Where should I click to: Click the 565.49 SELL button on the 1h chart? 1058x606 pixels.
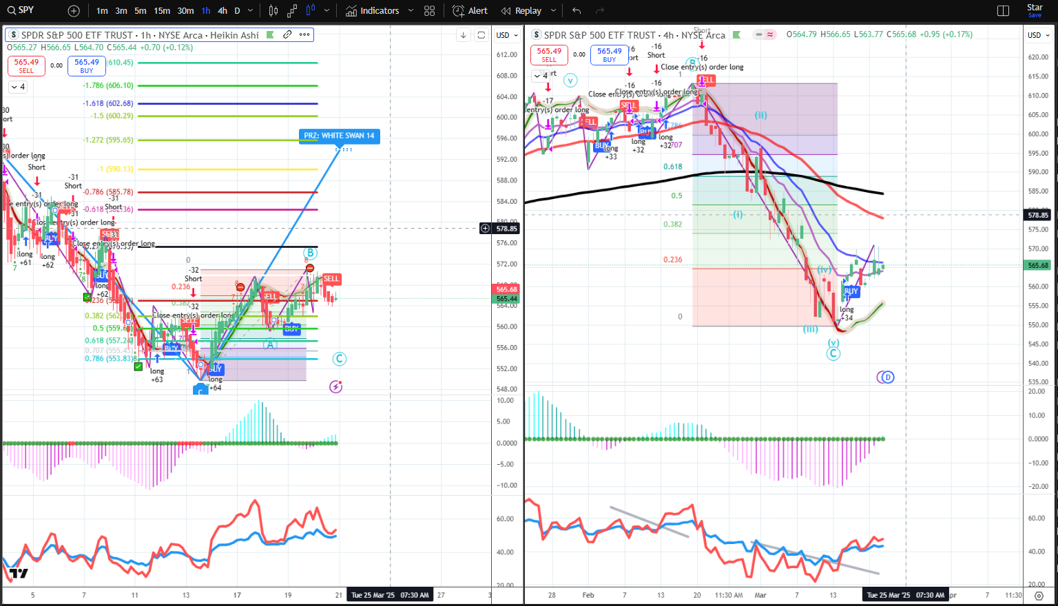tap(26, 65)
